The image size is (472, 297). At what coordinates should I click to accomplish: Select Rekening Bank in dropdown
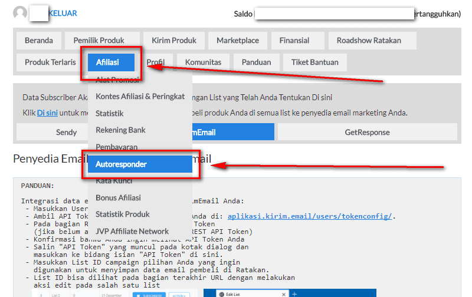pyautogui.click(x=120, y=130)
